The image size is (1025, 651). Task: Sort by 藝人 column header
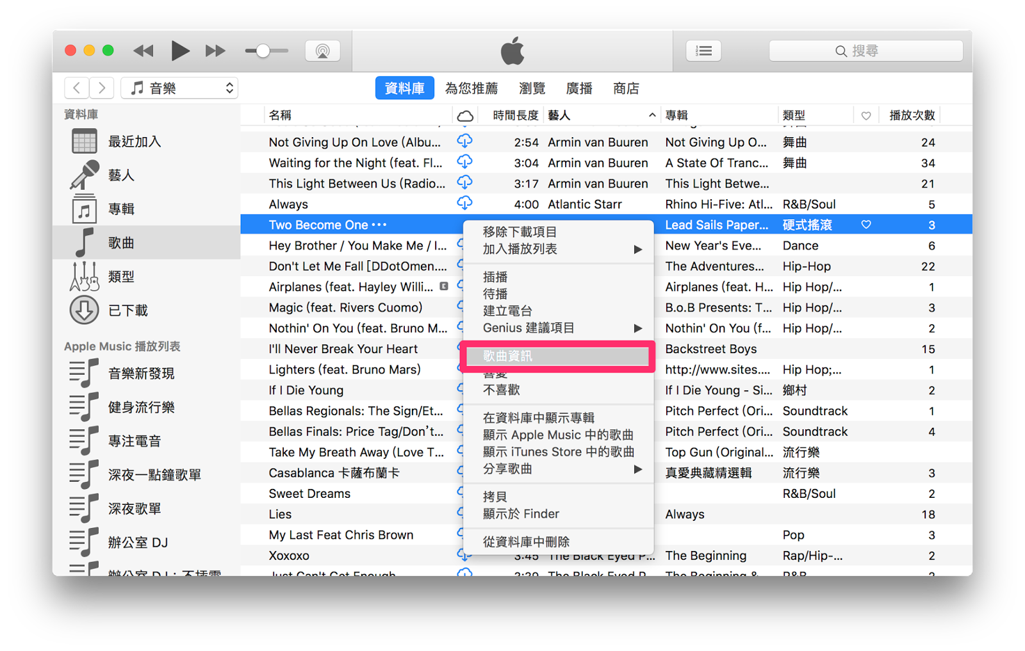pos(602,115)
